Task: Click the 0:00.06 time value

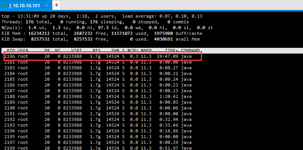Action: coord(169,108)
